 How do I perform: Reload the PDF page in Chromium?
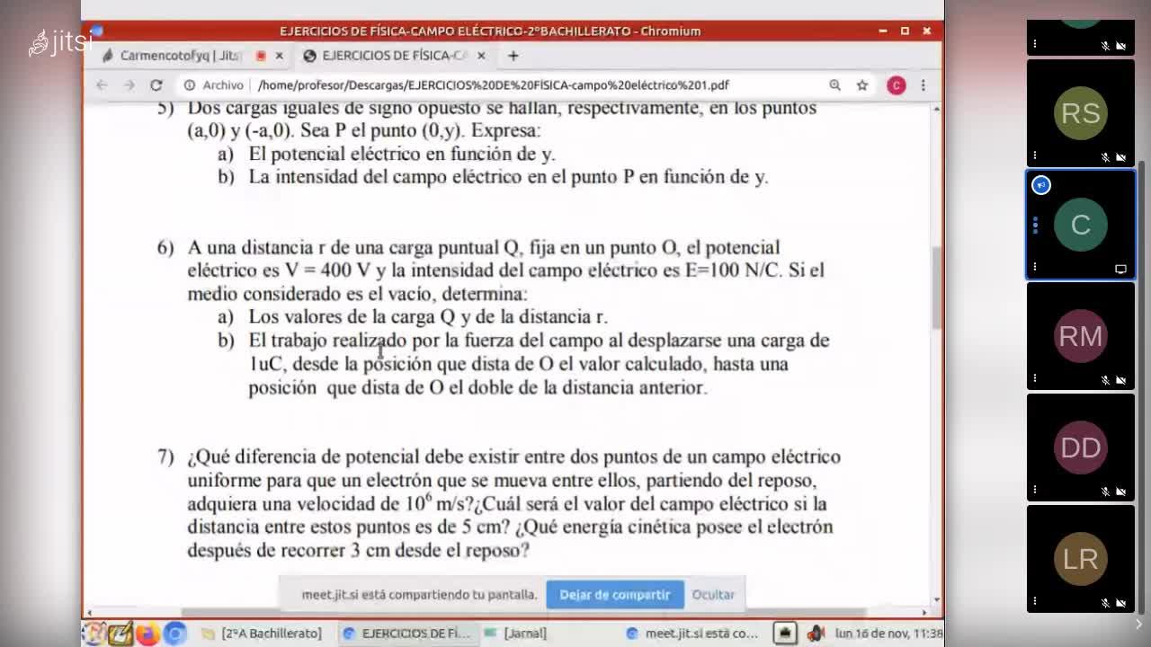pyautogui.click(x=156, y=85)
